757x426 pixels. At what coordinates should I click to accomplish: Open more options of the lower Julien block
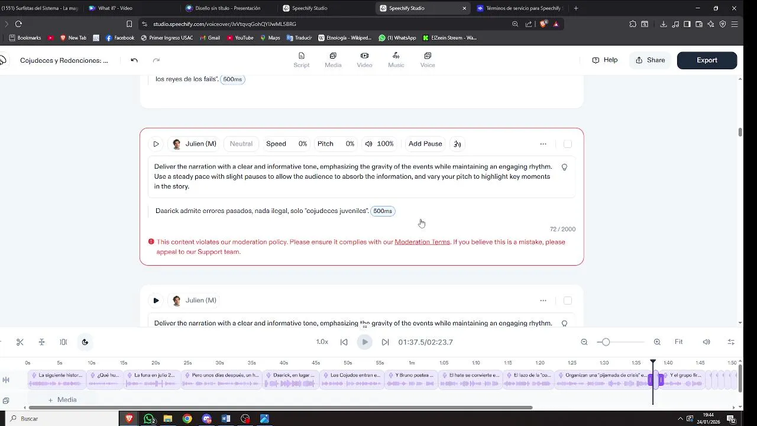pyautogui.click(x=543, y=301)
